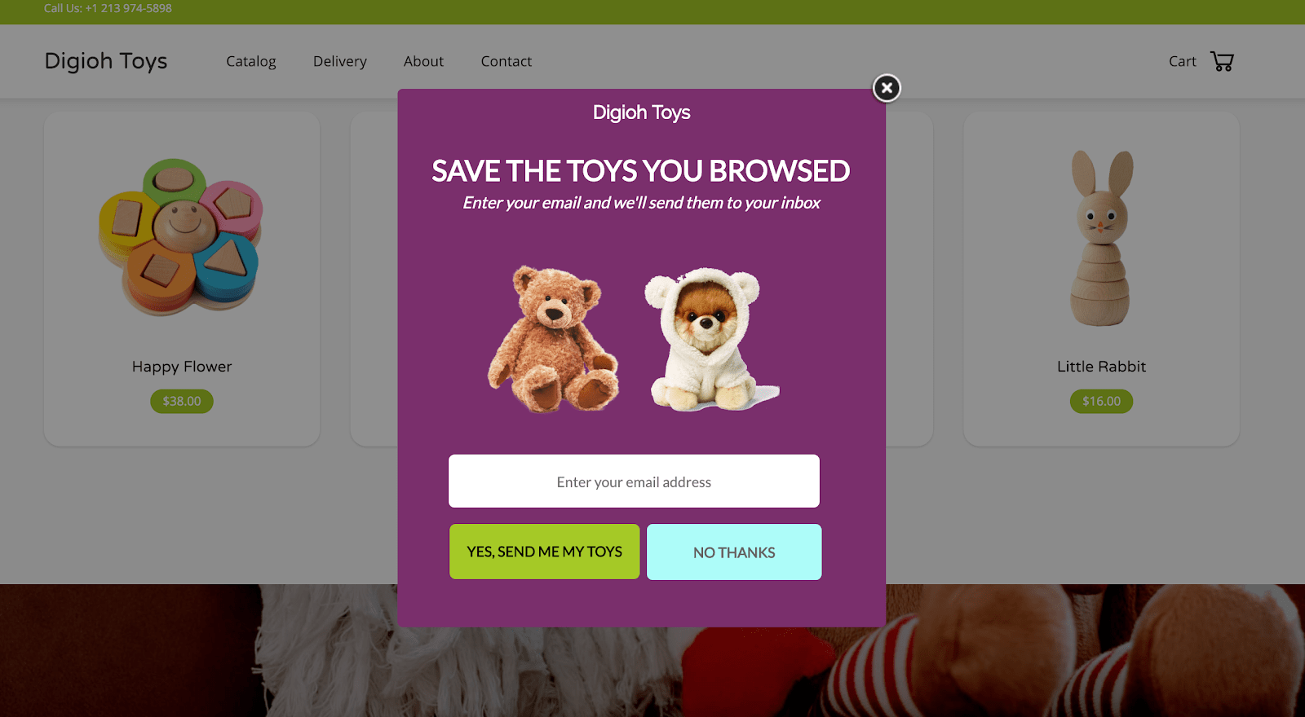Open the About page
The height and width of the screenshot is (717, 1305).
pyautogui.click(x=423, y=61)
